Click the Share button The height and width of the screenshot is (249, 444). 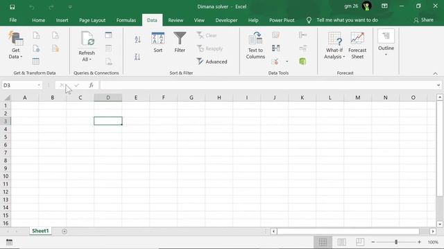423,20
